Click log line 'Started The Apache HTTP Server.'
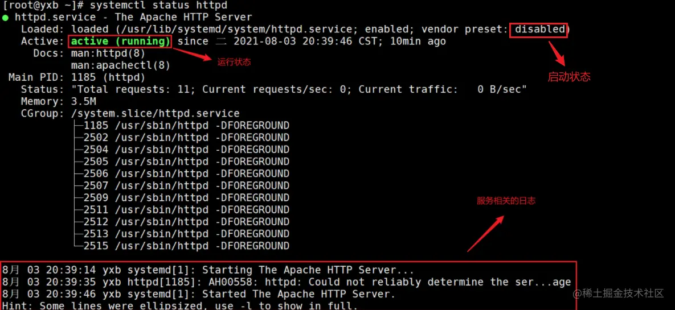The width and height of the screenshot is (675, 310). [198, 295]
